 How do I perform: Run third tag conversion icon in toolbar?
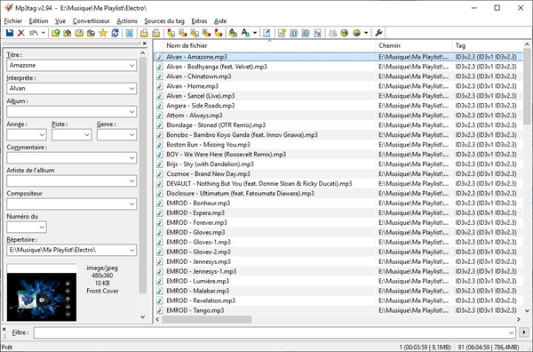[x=195, y=33]
